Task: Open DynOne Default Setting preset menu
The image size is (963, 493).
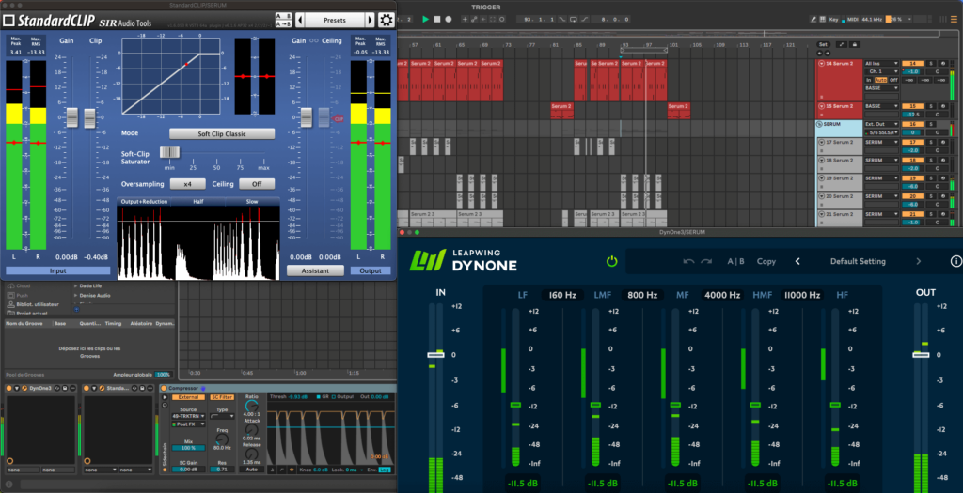Action: [x=858, y=261]
